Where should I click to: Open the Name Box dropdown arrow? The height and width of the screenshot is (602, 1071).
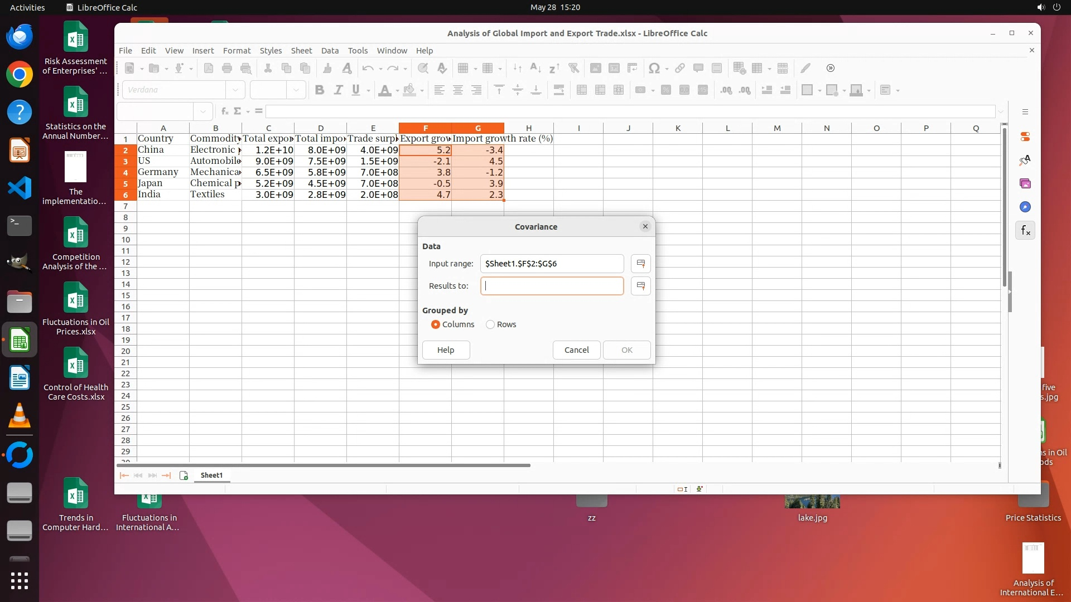[x=203, y=111]
